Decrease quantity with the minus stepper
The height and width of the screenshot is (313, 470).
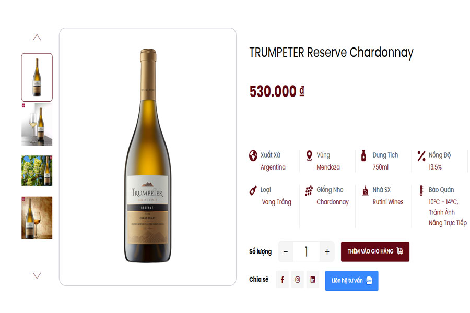tap(285, 251)
